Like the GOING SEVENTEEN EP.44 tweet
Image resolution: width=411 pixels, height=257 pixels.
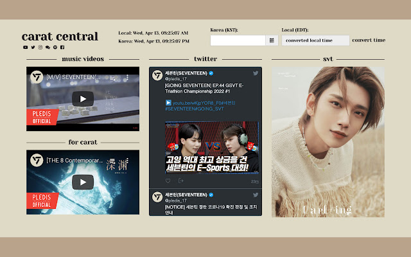pyautogui.click(x=168, y=181)
